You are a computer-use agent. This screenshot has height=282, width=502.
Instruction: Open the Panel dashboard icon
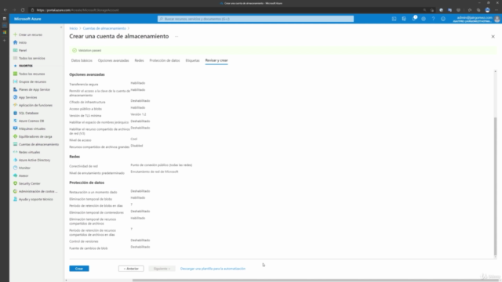[x=15, y=50]
